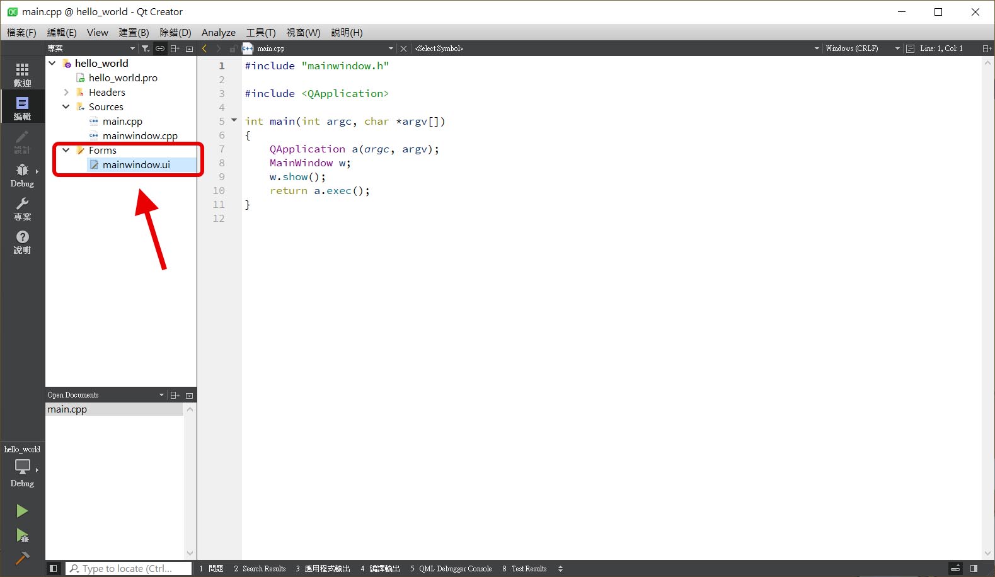This screenshot has width=995, height=577.
Task: Select main.cpp in Open Documents list
Action: click(115, 409)
